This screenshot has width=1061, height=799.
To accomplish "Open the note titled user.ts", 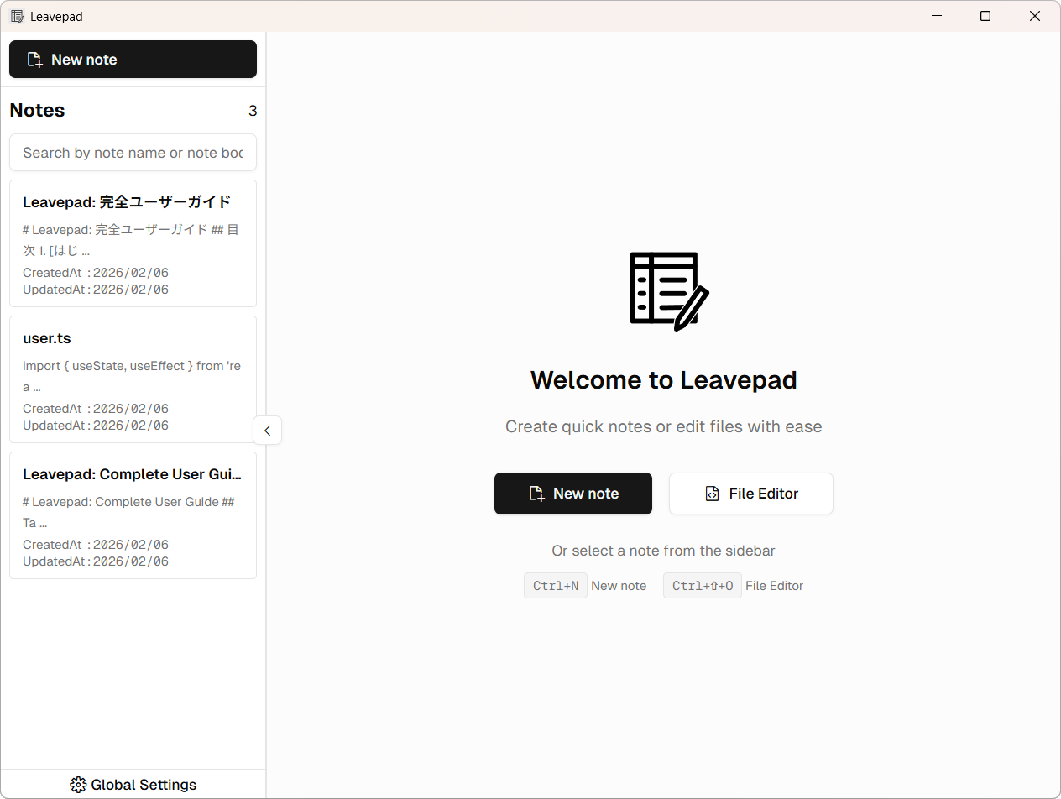I will coord(133,379).
